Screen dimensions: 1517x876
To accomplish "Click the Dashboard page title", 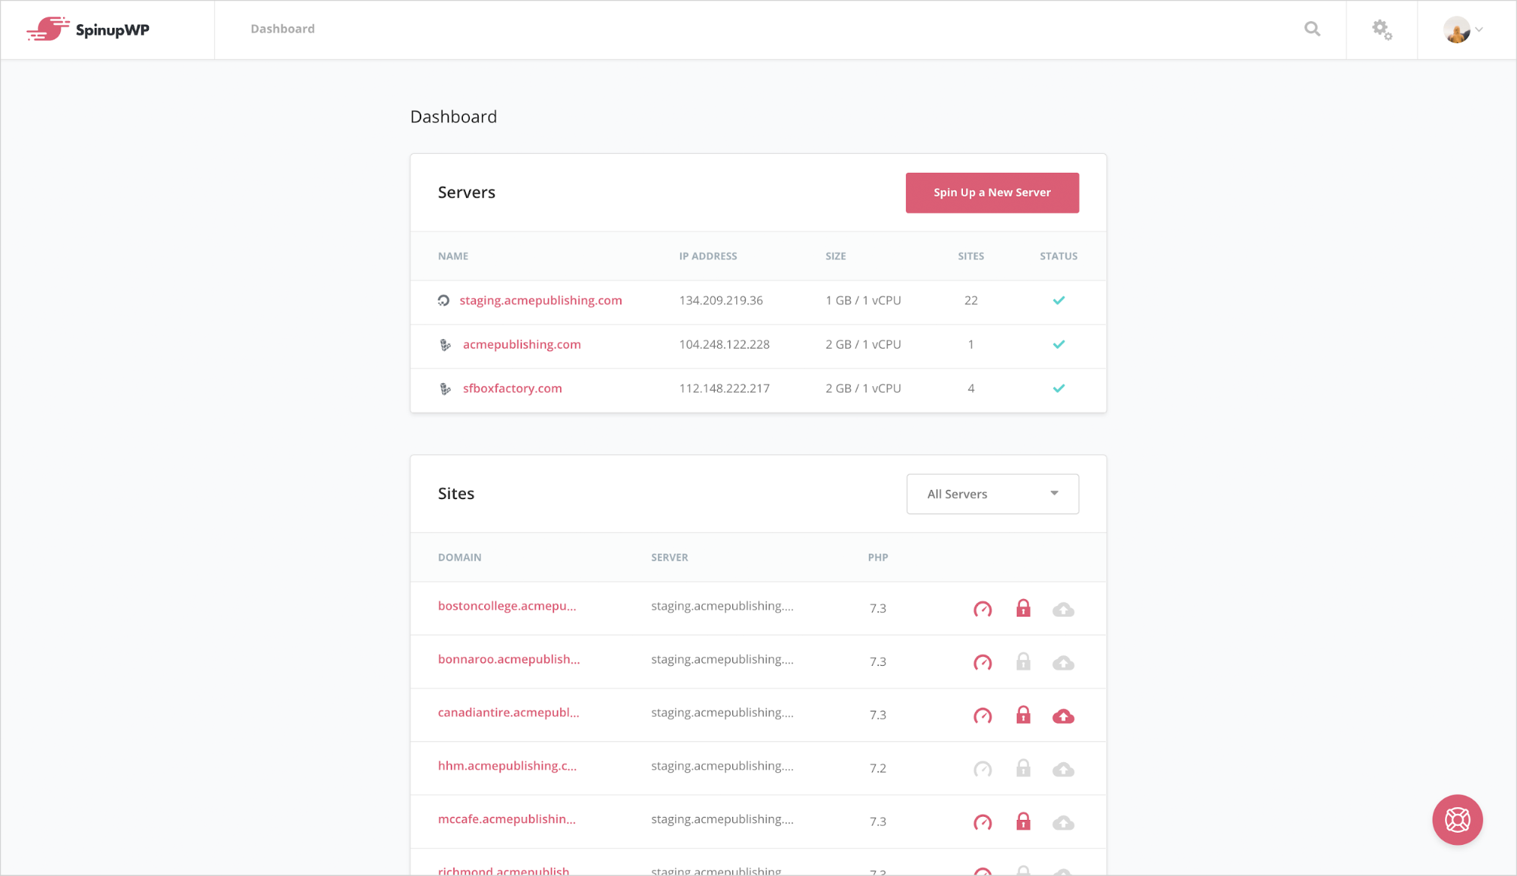I will [454, 117].
